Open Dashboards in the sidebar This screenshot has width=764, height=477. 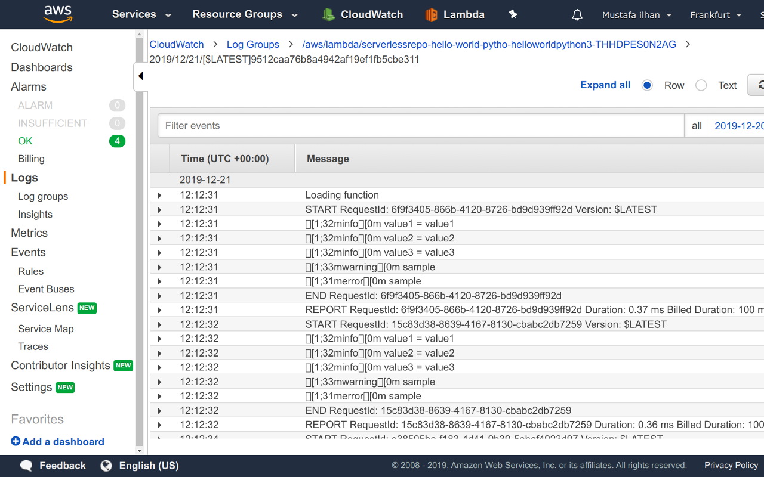pyautogui.click(x=42, y=67)
